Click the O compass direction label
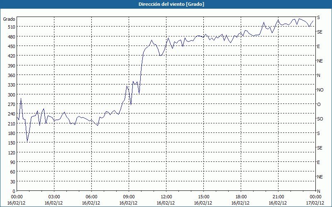Screen dimensions: 332x207 (x=319, y=104)
